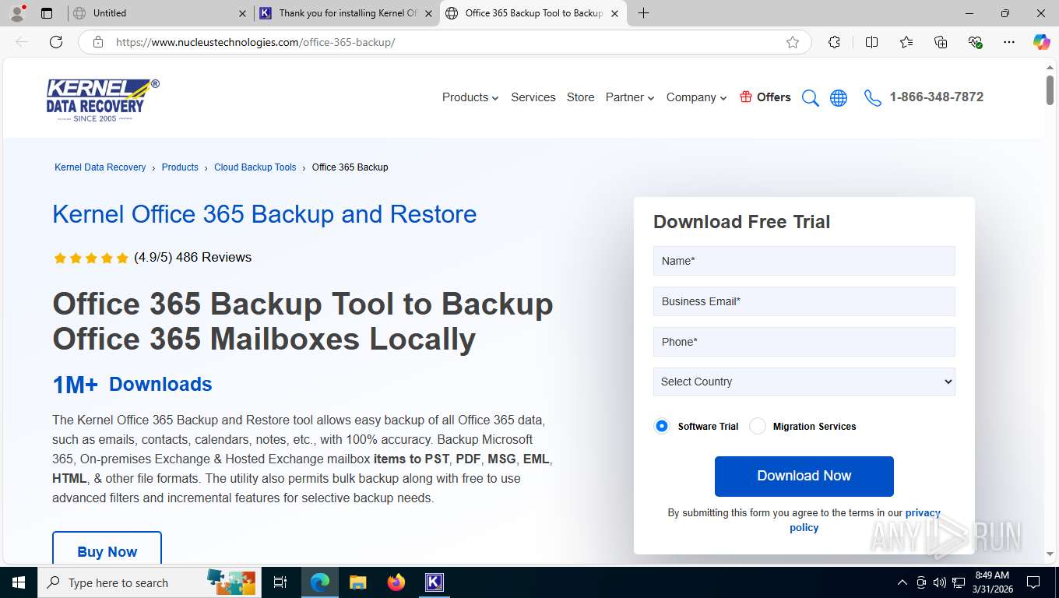
Task: Expand the Company menu
Action: [x=696, y=97]
